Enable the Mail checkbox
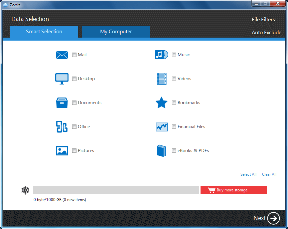 (74, 55)
